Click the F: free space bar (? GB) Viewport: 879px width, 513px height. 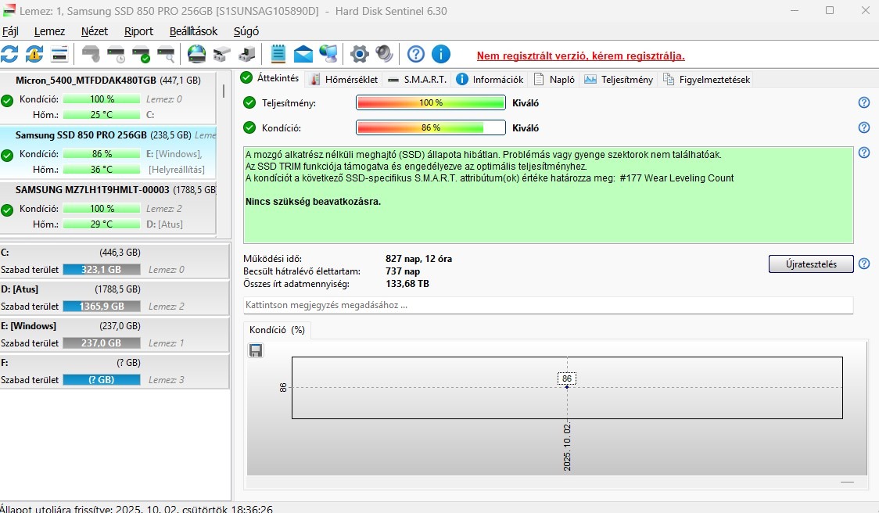point(102,379)
